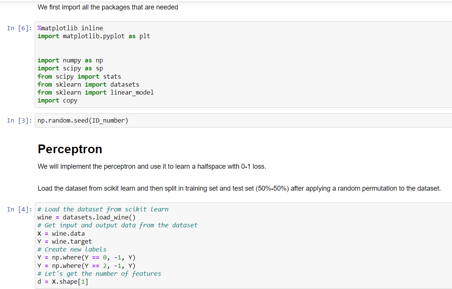The width and height of the screenshot is (452, 289).
Task: Select the Perceptron heading cell
Action: (70, 149)
